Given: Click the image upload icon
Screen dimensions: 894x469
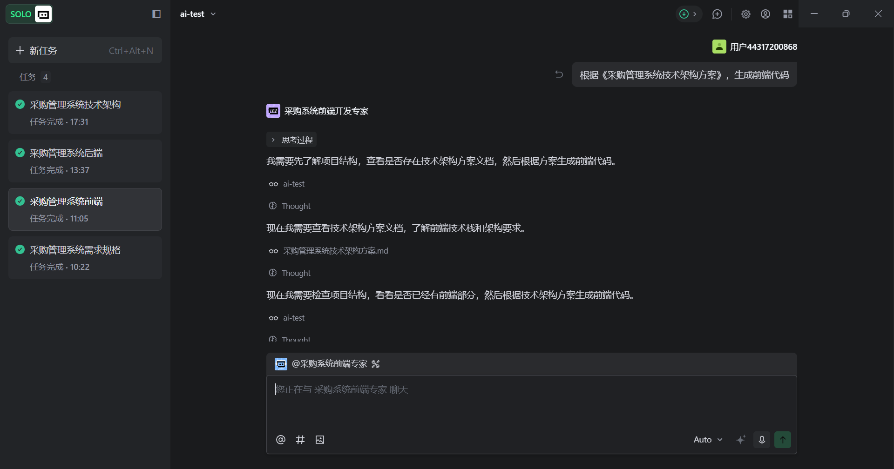Looking at the screenshot, I should point(320,440).
